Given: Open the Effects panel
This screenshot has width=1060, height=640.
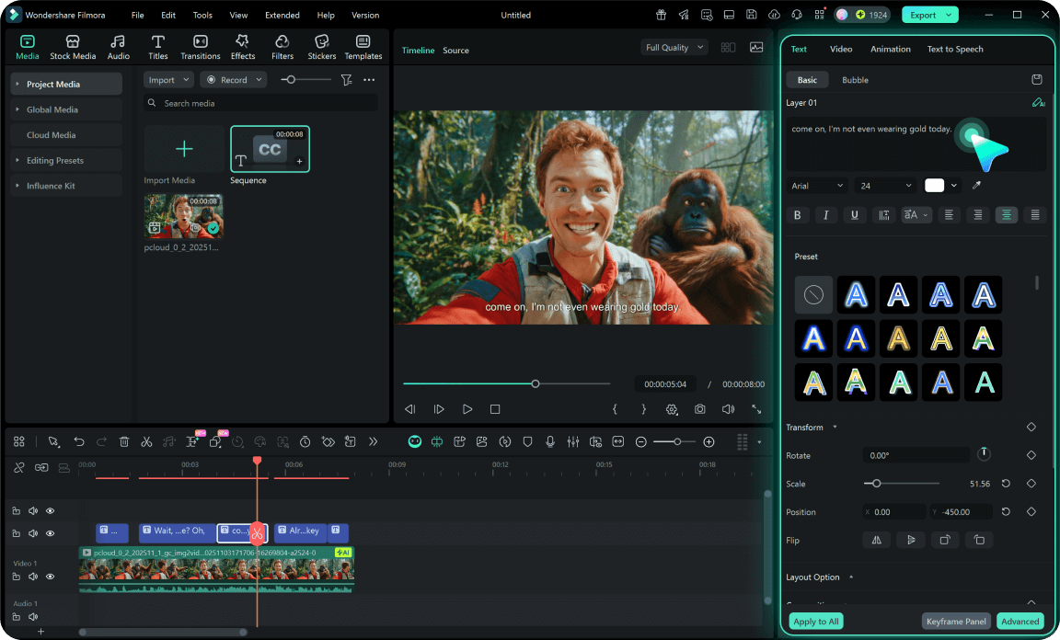Looking at the screenshot, I should coord(243,48).
